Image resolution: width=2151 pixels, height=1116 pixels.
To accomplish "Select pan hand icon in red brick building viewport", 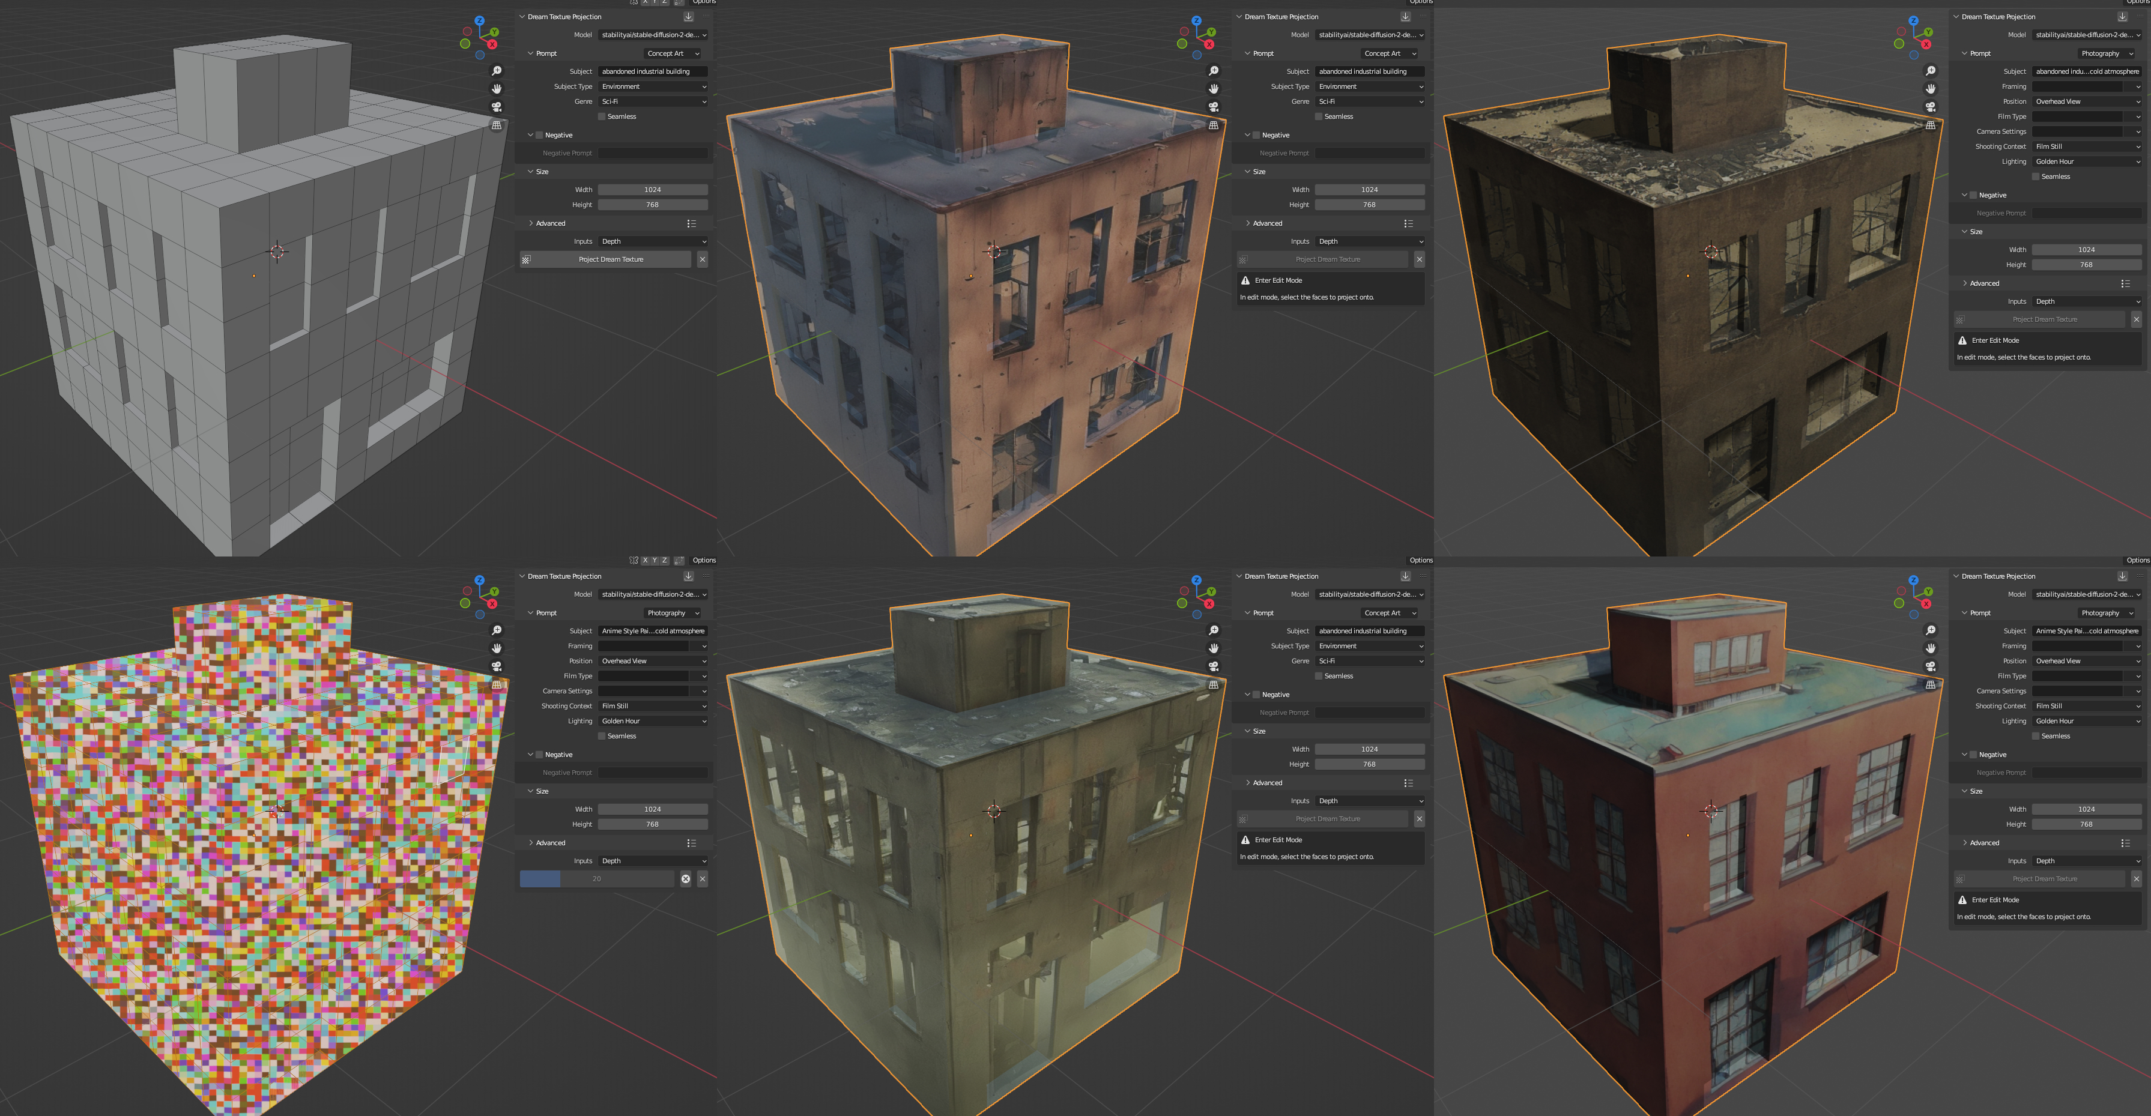I will [1931, 648].
